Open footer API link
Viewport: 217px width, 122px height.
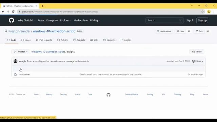(163, 95)
